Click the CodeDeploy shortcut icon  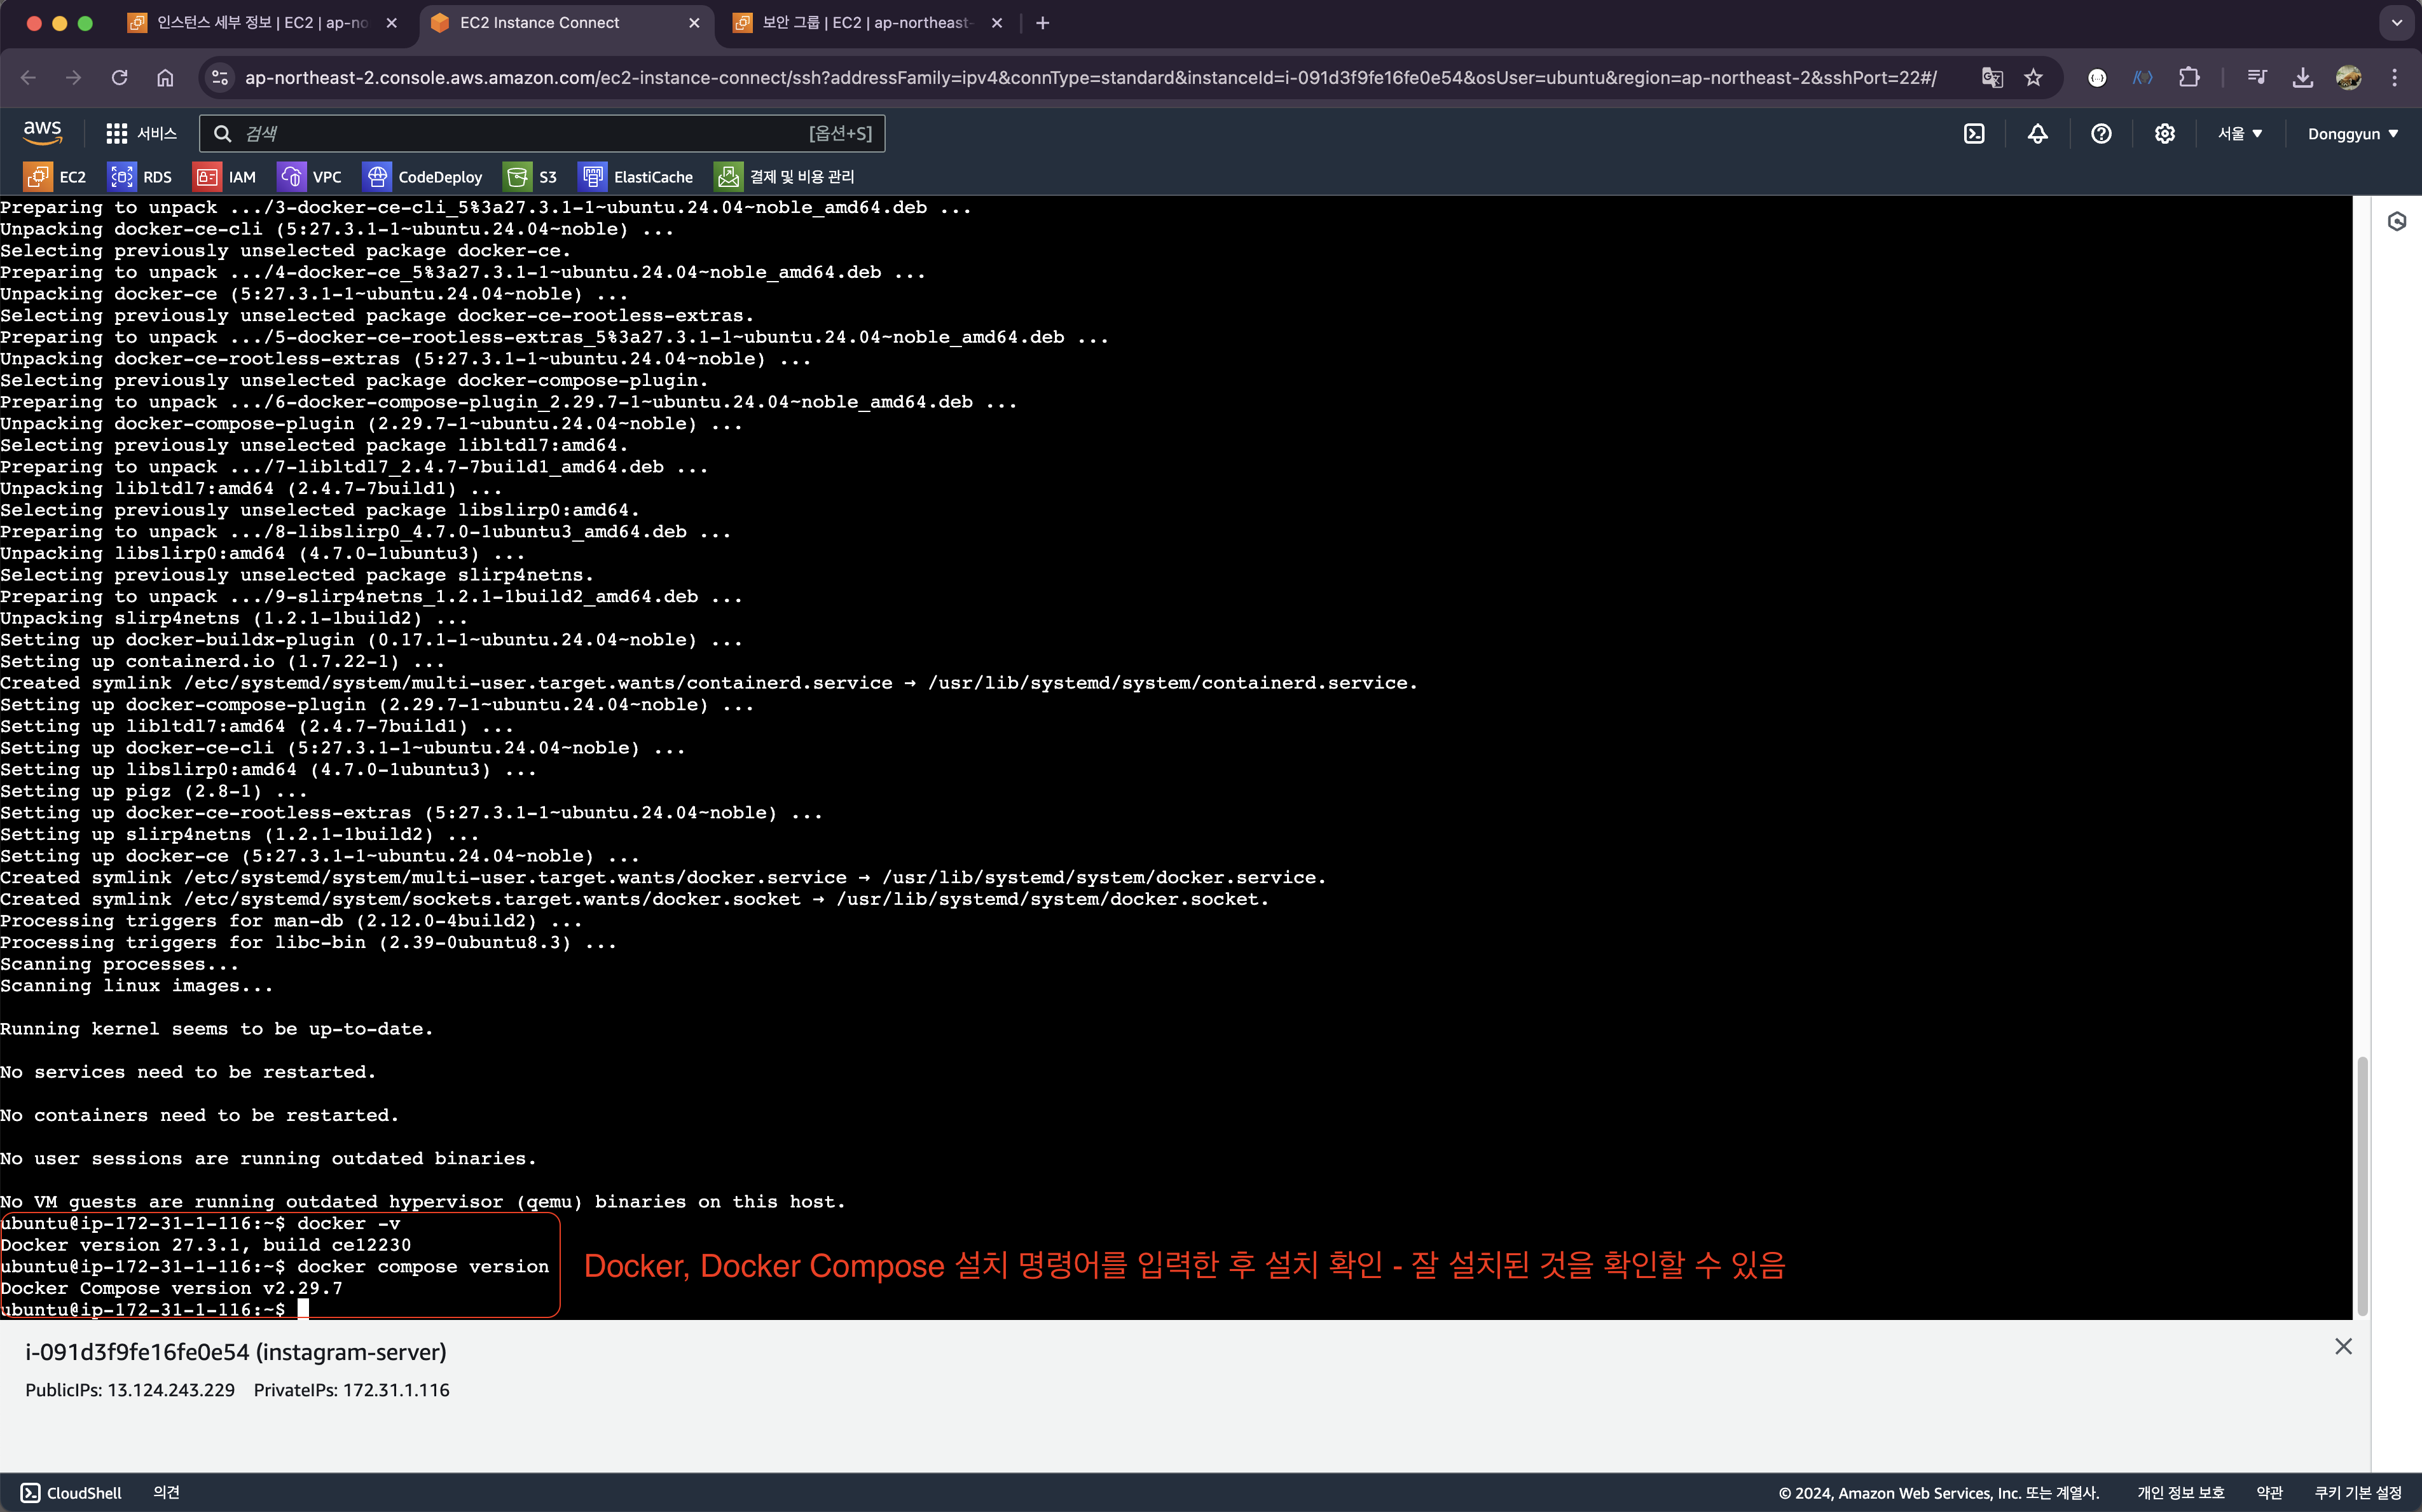pos(377,177)
